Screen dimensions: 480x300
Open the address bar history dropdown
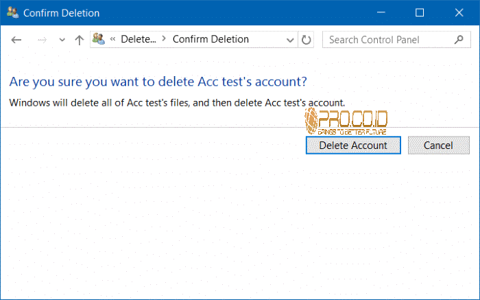coord(290,40)
